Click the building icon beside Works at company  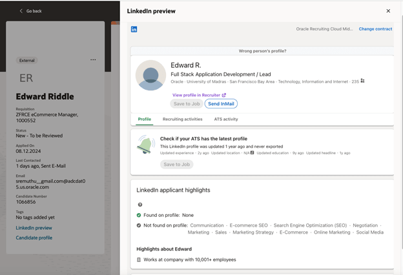point(139,260)
